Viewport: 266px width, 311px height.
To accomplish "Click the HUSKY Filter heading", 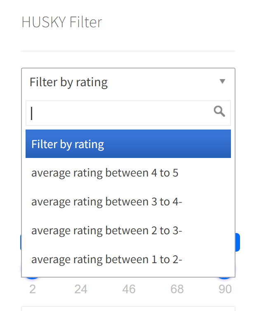I will point(62,22).
